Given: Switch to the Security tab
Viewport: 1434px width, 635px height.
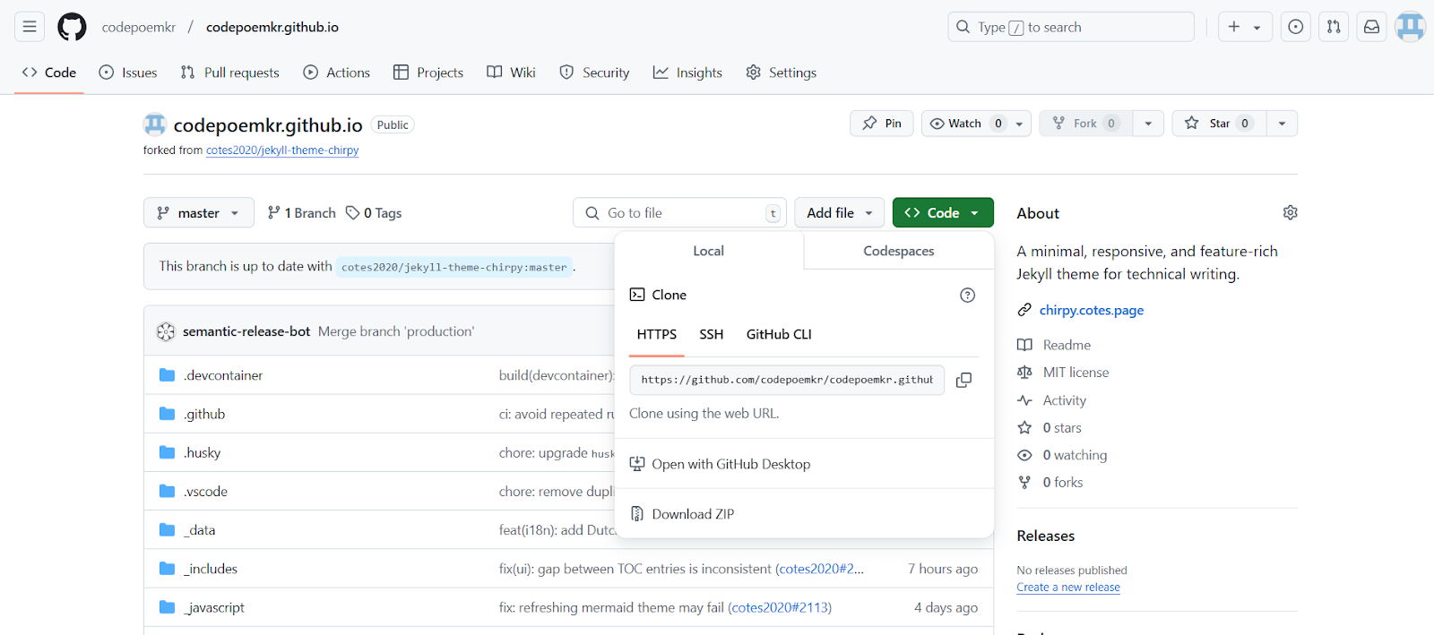Looking at the screenshot, I should (594, 73).
